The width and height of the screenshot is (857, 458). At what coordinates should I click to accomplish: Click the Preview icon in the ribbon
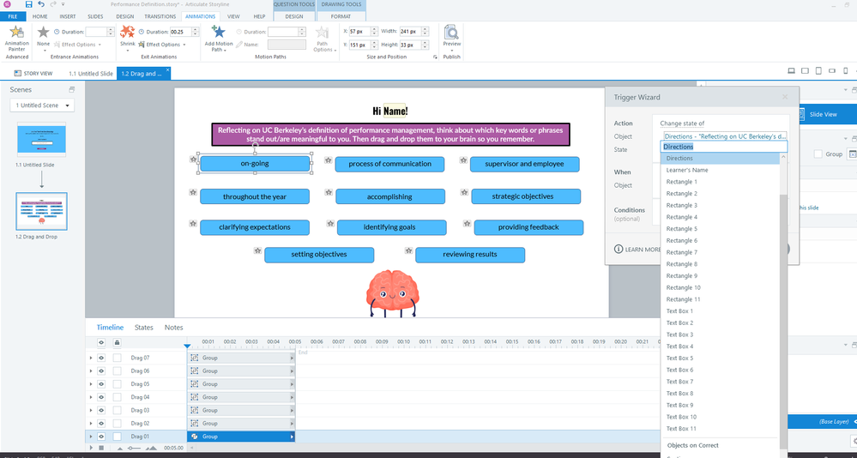pos(451,33)
